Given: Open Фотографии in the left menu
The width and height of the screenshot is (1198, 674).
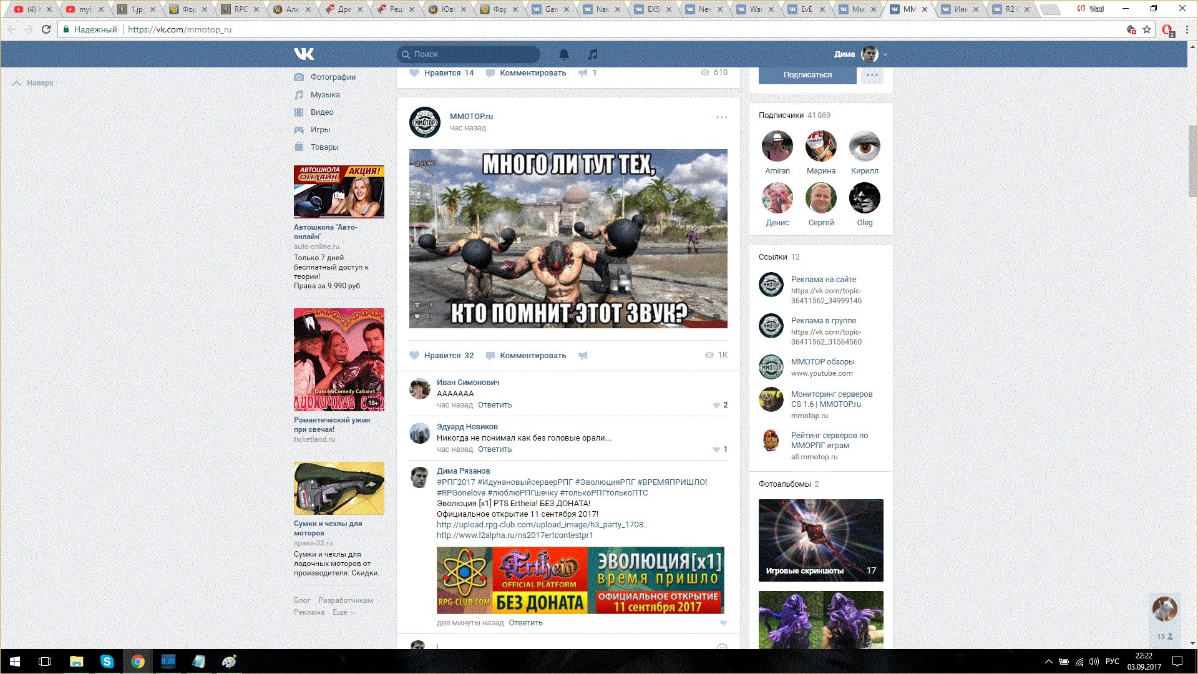Looking at the screenshot, I should coord(333,77).
